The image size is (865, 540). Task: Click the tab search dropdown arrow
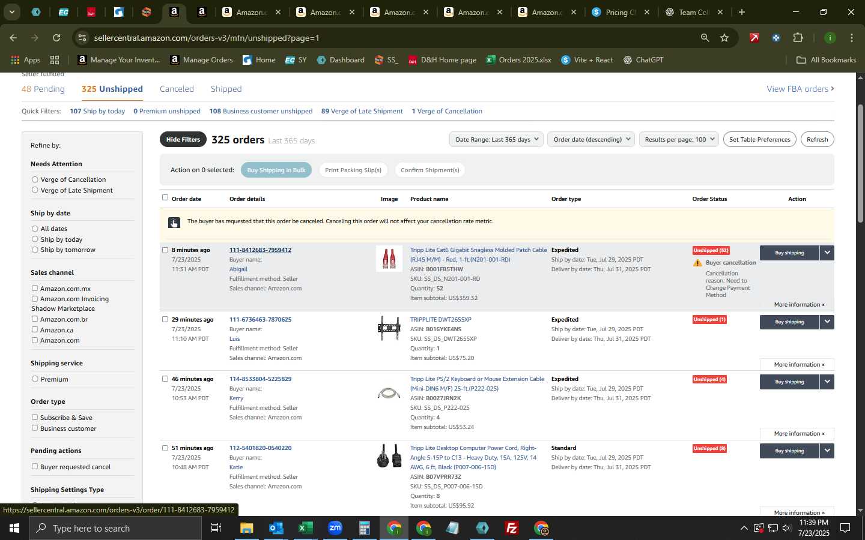click(x=11, y=12)
